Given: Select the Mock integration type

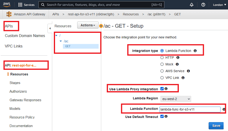Looking at the screenshot, I should coord(162,64).
